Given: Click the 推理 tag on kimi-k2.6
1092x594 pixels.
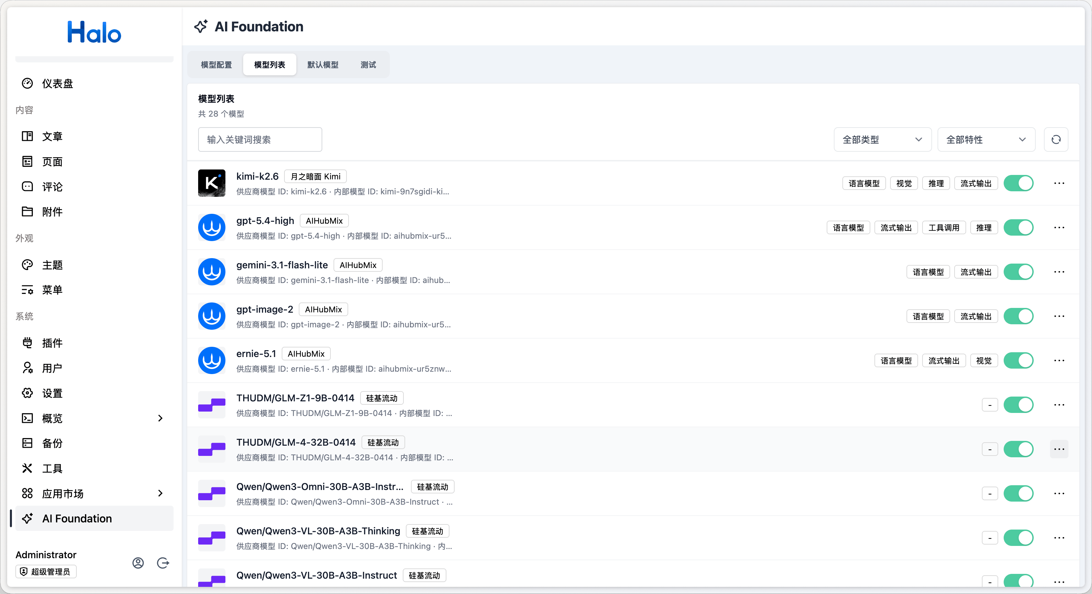Looking at the screenshot, I should (x=936, y=183).
